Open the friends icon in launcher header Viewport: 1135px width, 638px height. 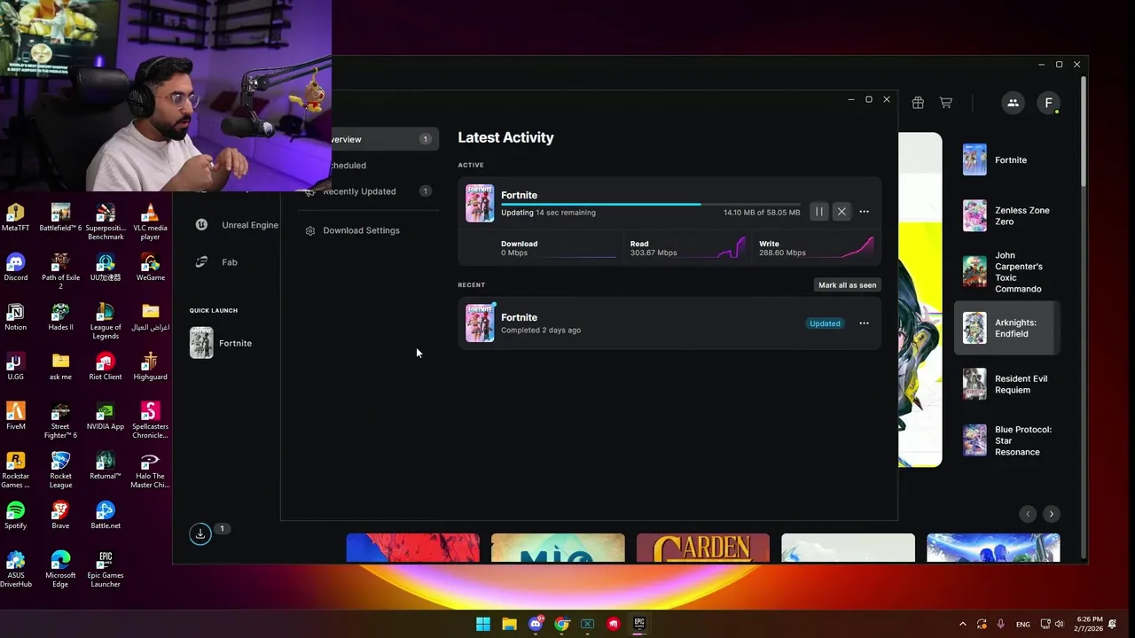pyautogui.click(x=1013, y=103)
